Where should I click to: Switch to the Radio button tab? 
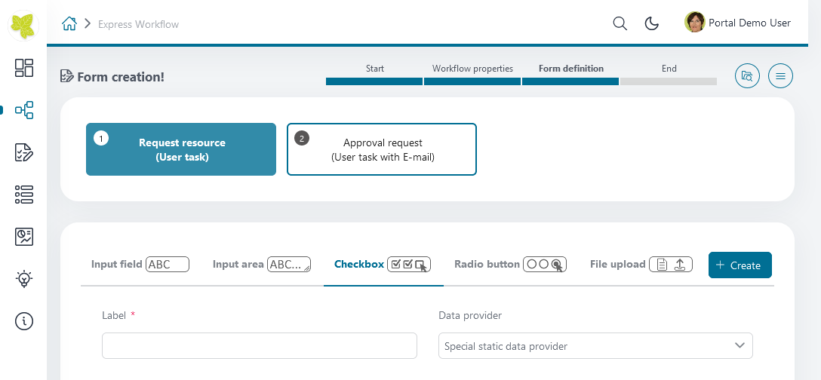tap(511, 265)
